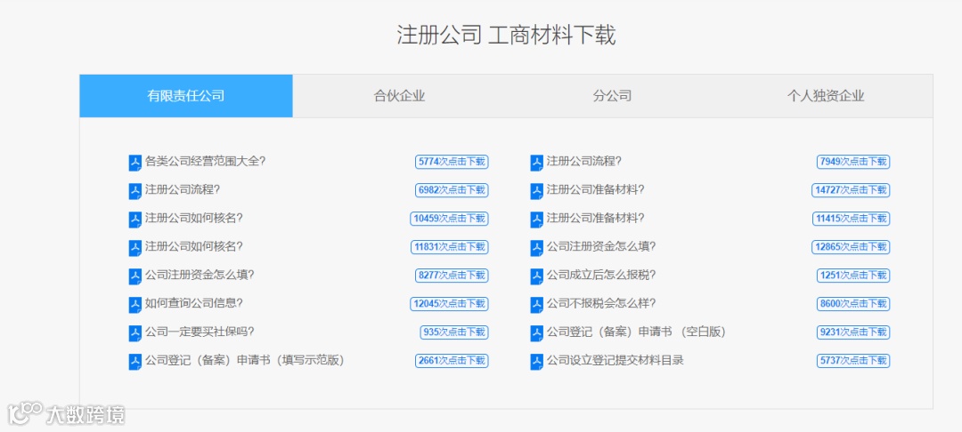Click PDF icon beside 公司一定要买社保吗?

click(135, 333)
